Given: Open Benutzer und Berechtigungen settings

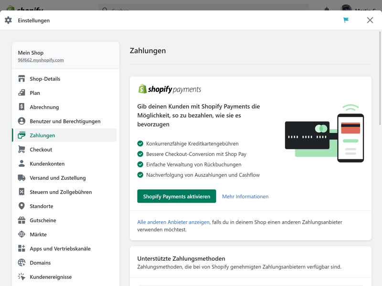Looking at the screenshot, I should click(x=65, y=121).
